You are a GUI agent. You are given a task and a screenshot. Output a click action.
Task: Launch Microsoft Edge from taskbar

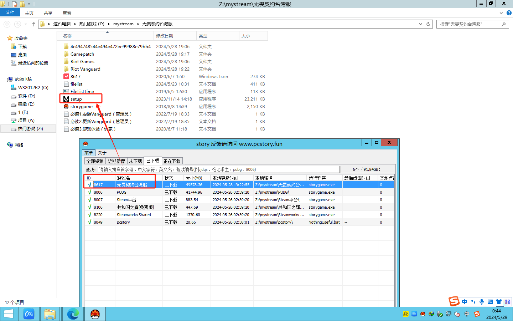pyautogui.click(x=73, y=314)
